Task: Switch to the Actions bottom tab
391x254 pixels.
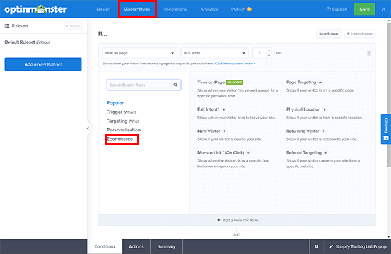Action: click(136, 246)
